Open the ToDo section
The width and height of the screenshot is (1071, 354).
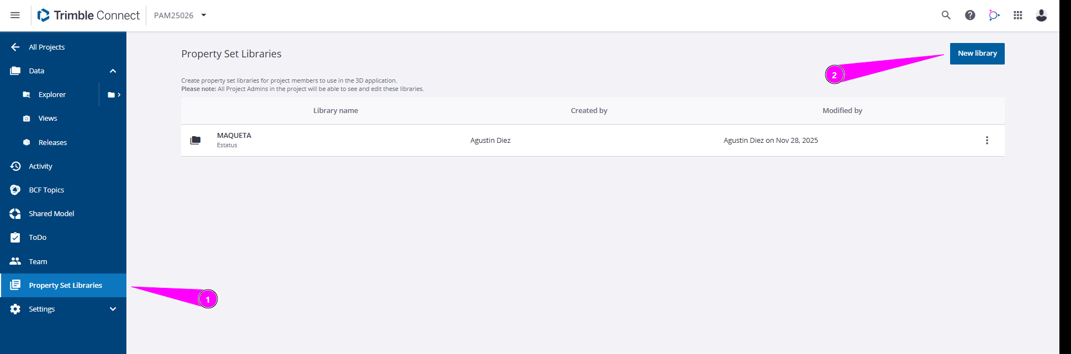(x=38, y=238)
